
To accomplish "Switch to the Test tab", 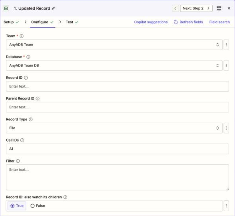I will 72,22.
